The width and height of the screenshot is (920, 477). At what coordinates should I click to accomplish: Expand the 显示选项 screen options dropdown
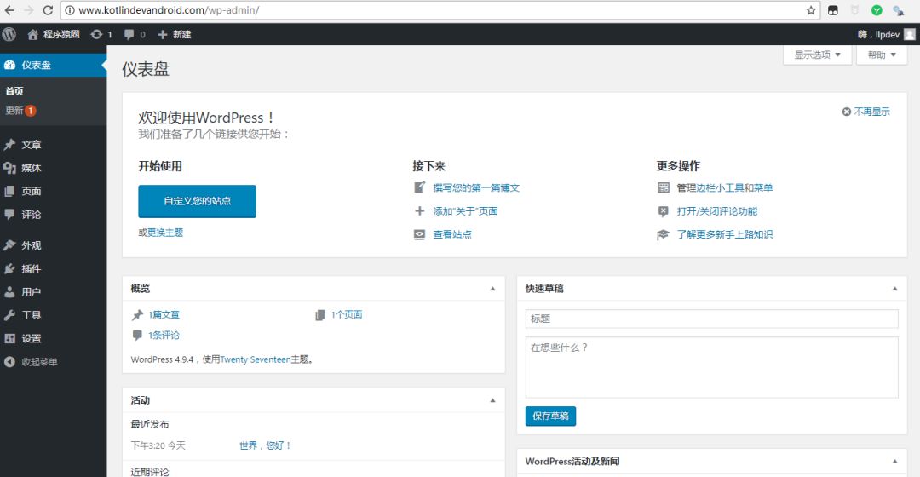point(817,55)
